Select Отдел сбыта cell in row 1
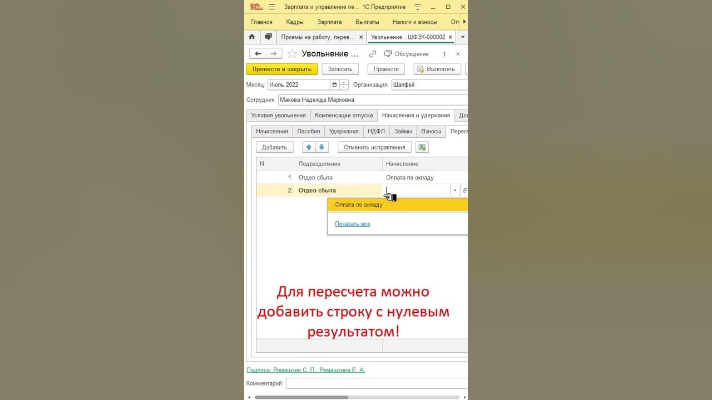This screenshot has width=712, height=400. click(339, 178)
